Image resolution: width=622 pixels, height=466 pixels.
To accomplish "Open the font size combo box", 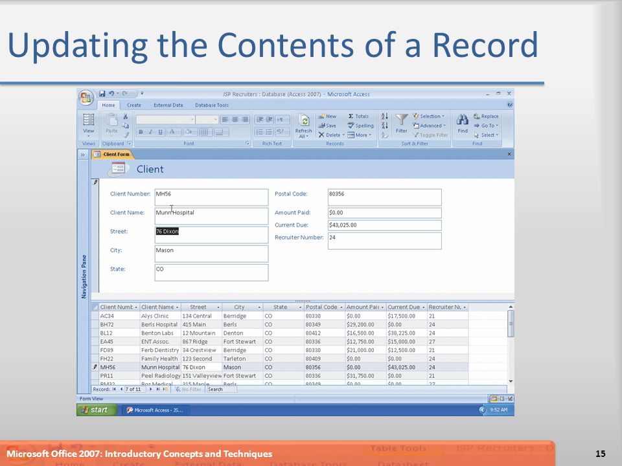I will coord(207,119).
